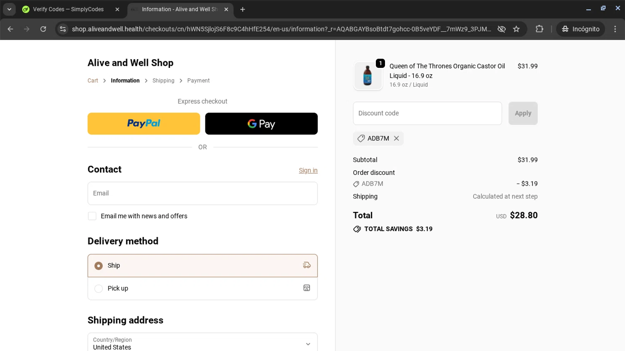Click the Shipping breadcrumb step
The image size is (625, 351).
[163, 80]
